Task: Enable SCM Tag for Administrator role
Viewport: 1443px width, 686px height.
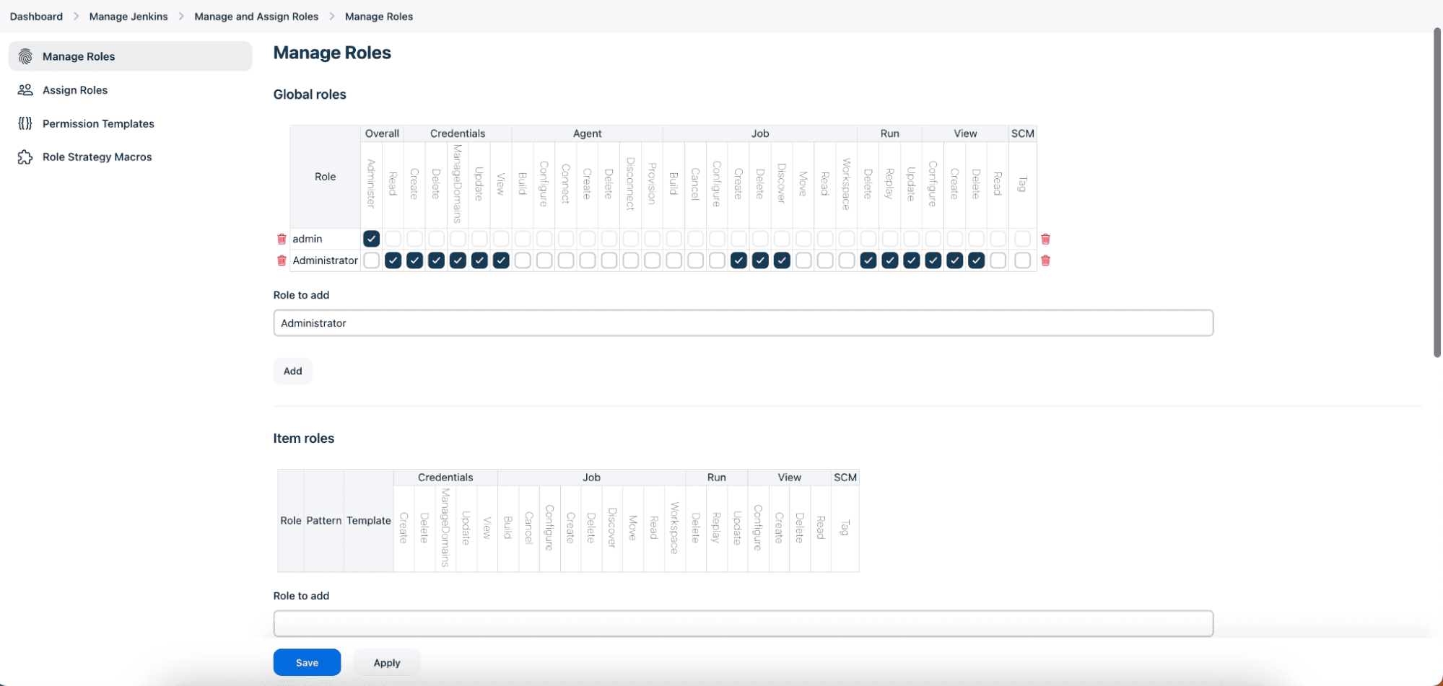Action: (x=1022, y=260)
